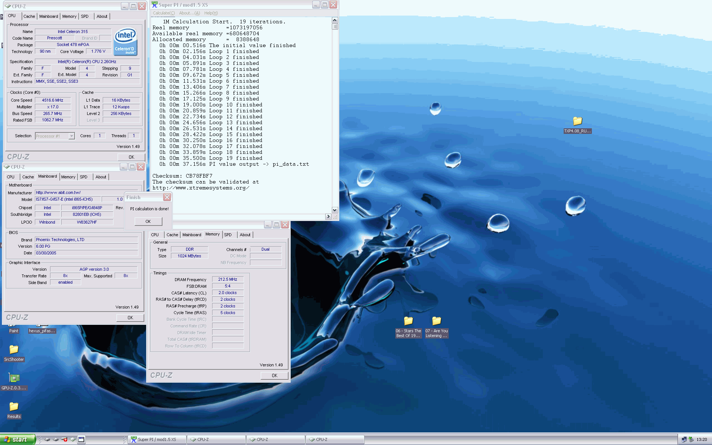Image resolution: width=712 pixels, height=445 pixels.
Task: Click Super PI vertical scrollbar up arrow
Action: [x=335, y=20]
